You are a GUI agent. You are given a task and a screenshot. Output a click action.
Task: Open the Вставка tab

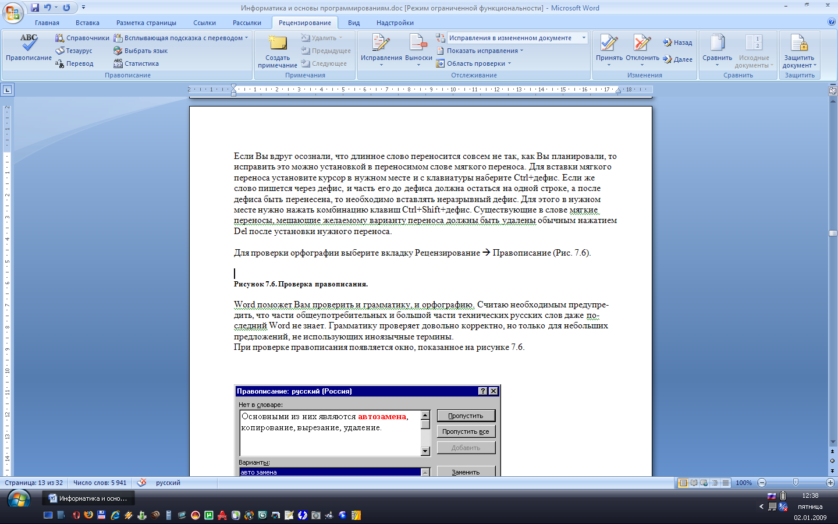[87, 23]
